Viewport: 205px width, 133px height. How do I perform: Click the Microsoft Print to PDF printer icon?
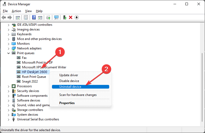coord(19,63)
